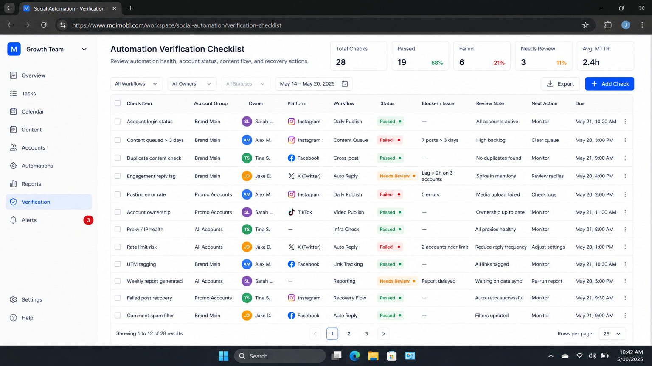This screenshot has width=652, height=366.
Task: Check the Content queued > 3 days row
Action: tap(118, 140)
